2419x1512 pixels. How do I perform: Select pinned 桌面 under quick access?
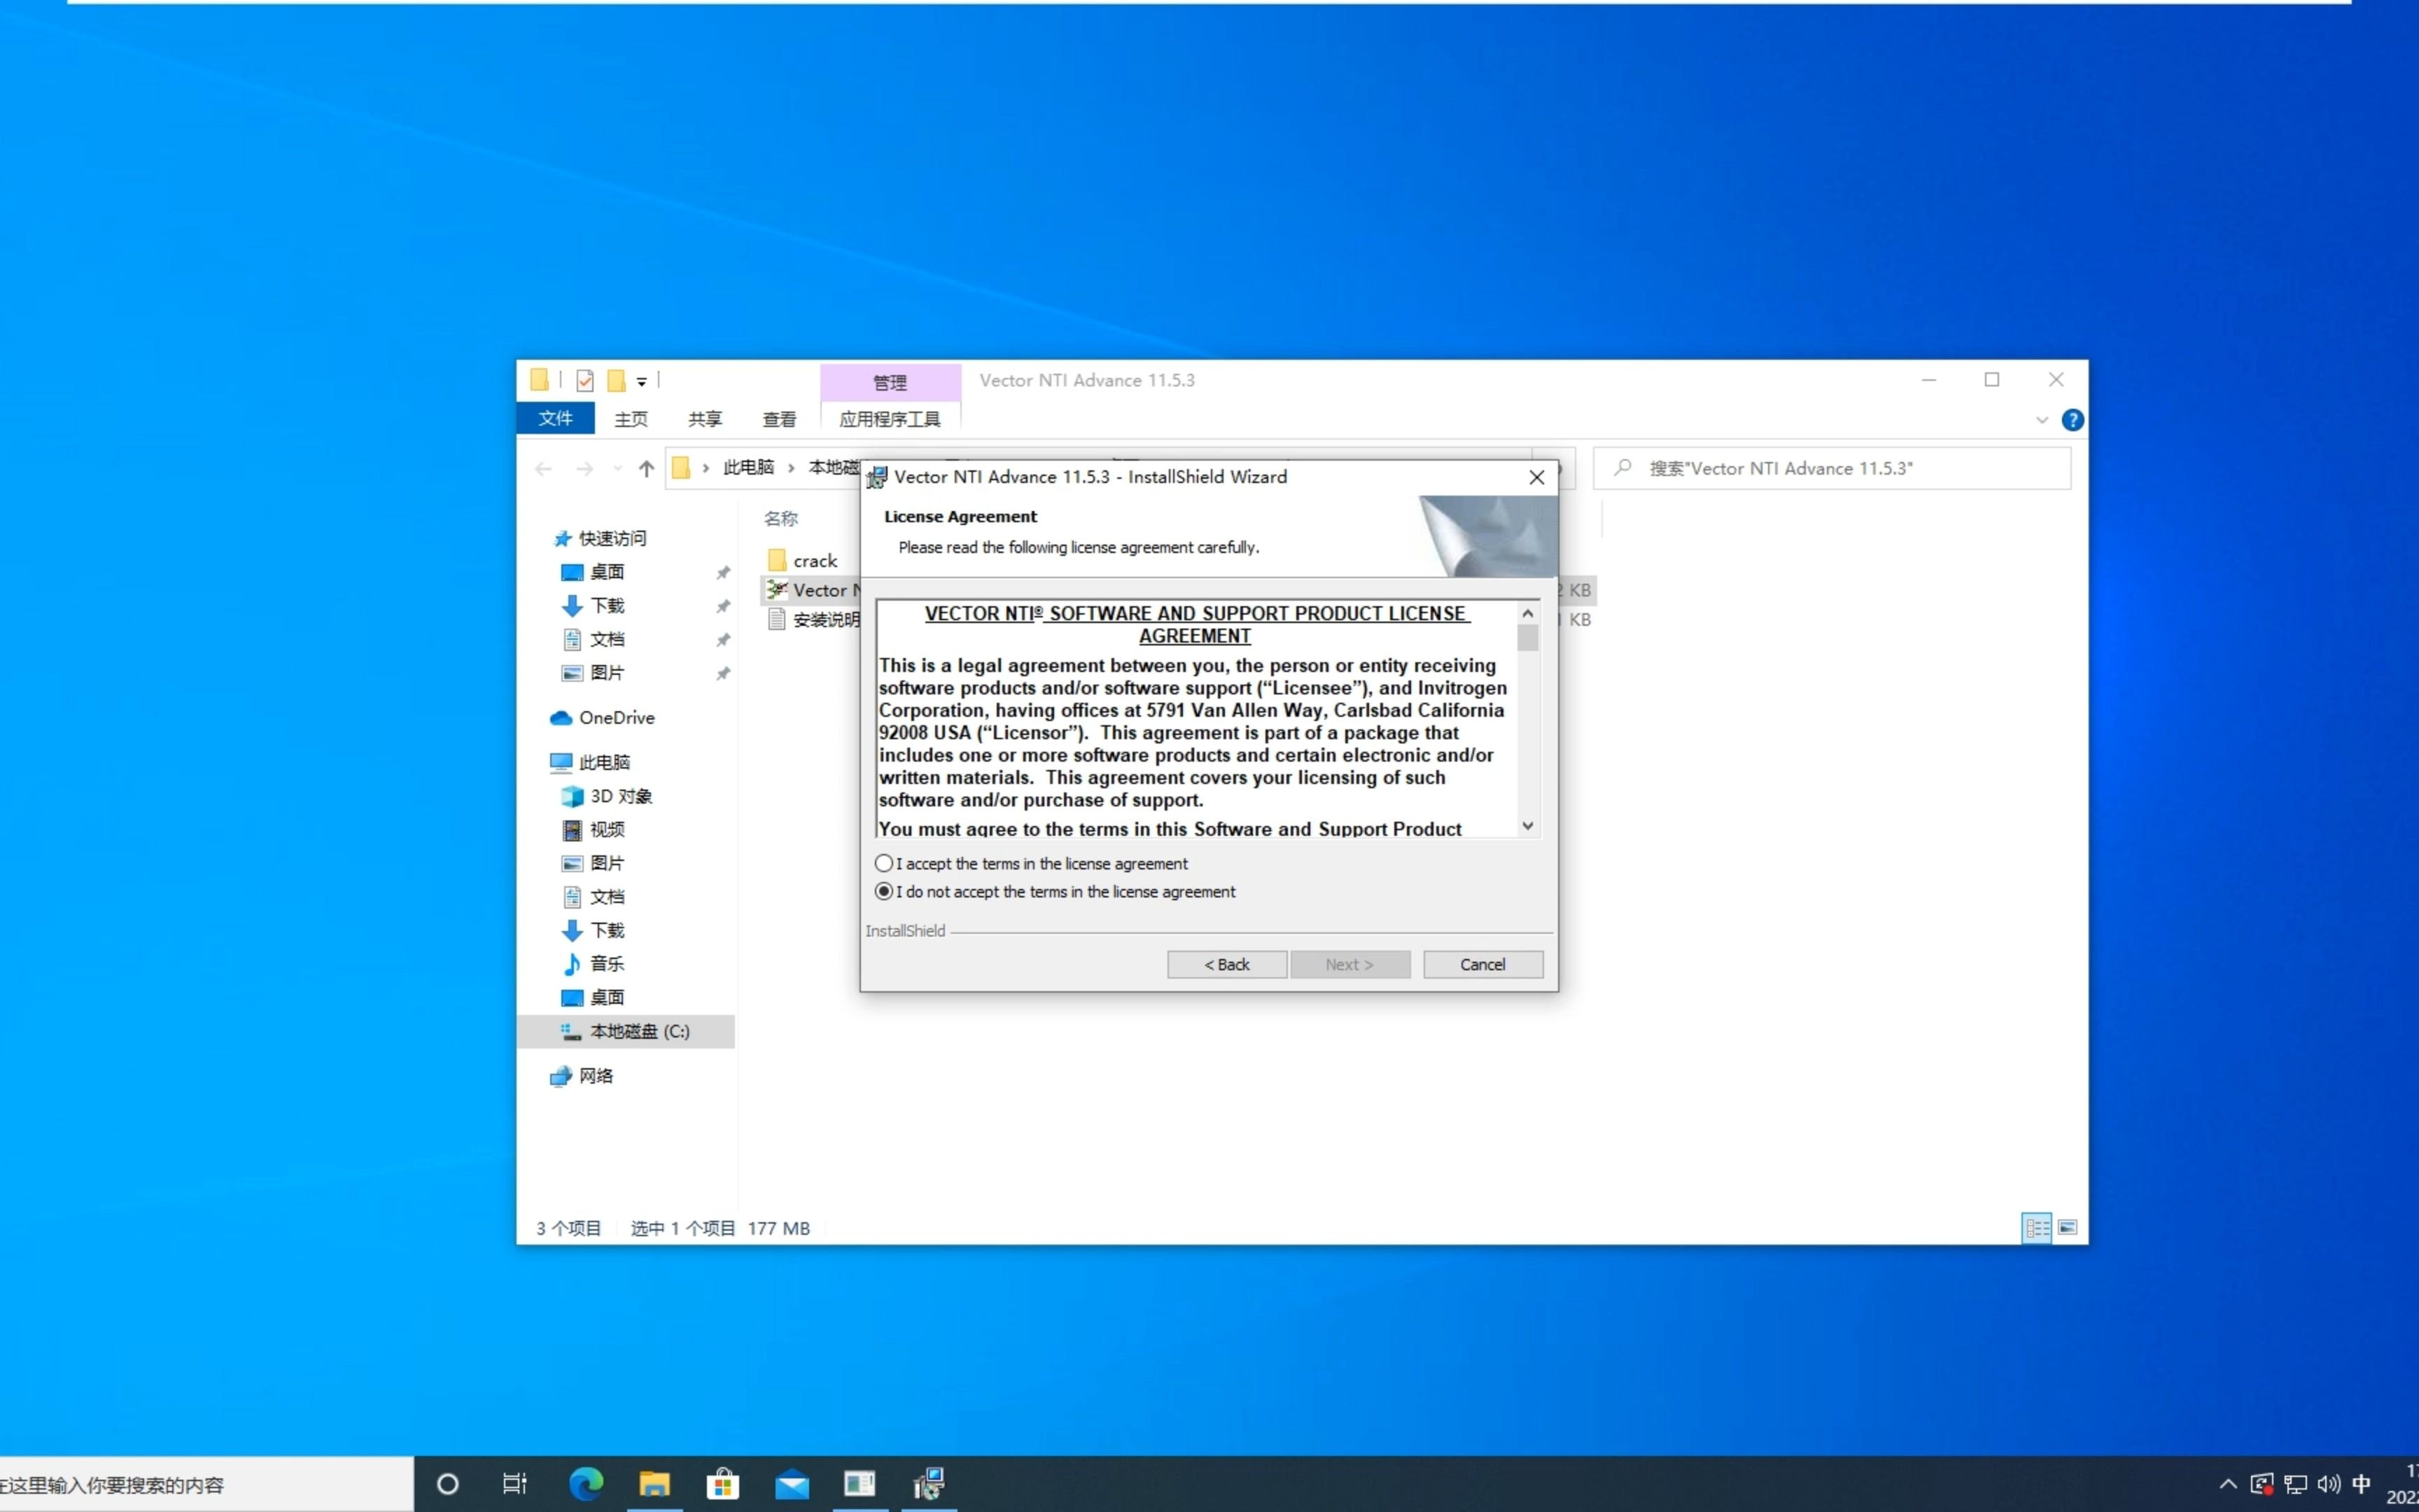click(x=607, y=572)
